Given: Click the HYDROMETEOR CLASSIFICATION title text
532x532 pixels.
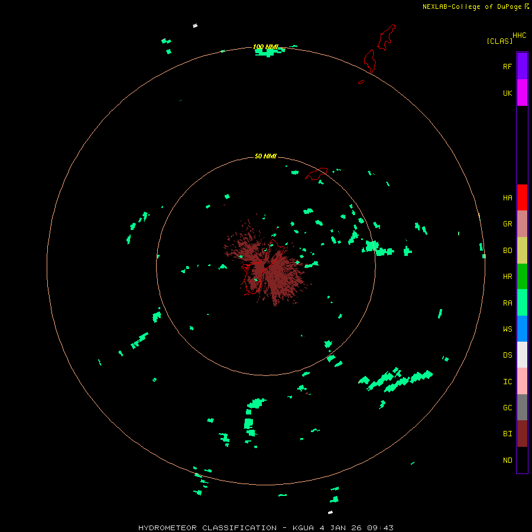Looking at the screenshot, I should (207, 528).
